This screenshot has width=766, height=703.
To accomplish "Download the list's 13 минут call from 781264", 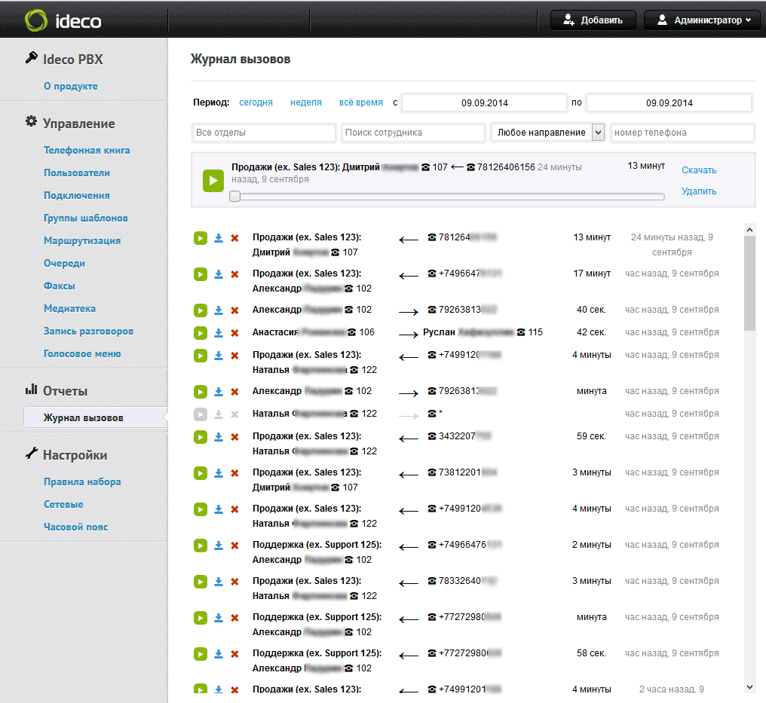I will pyautogui.click(x=219, y=238).
